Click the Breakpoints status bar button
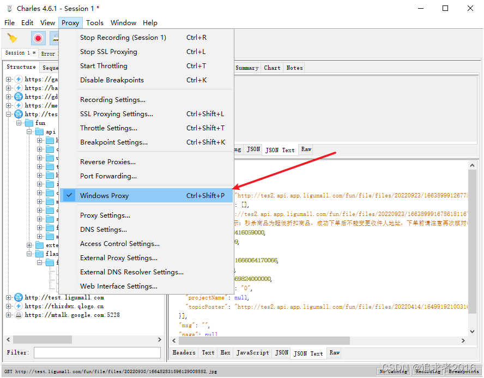This screenshot has height=378, width=484. point(464,371)
